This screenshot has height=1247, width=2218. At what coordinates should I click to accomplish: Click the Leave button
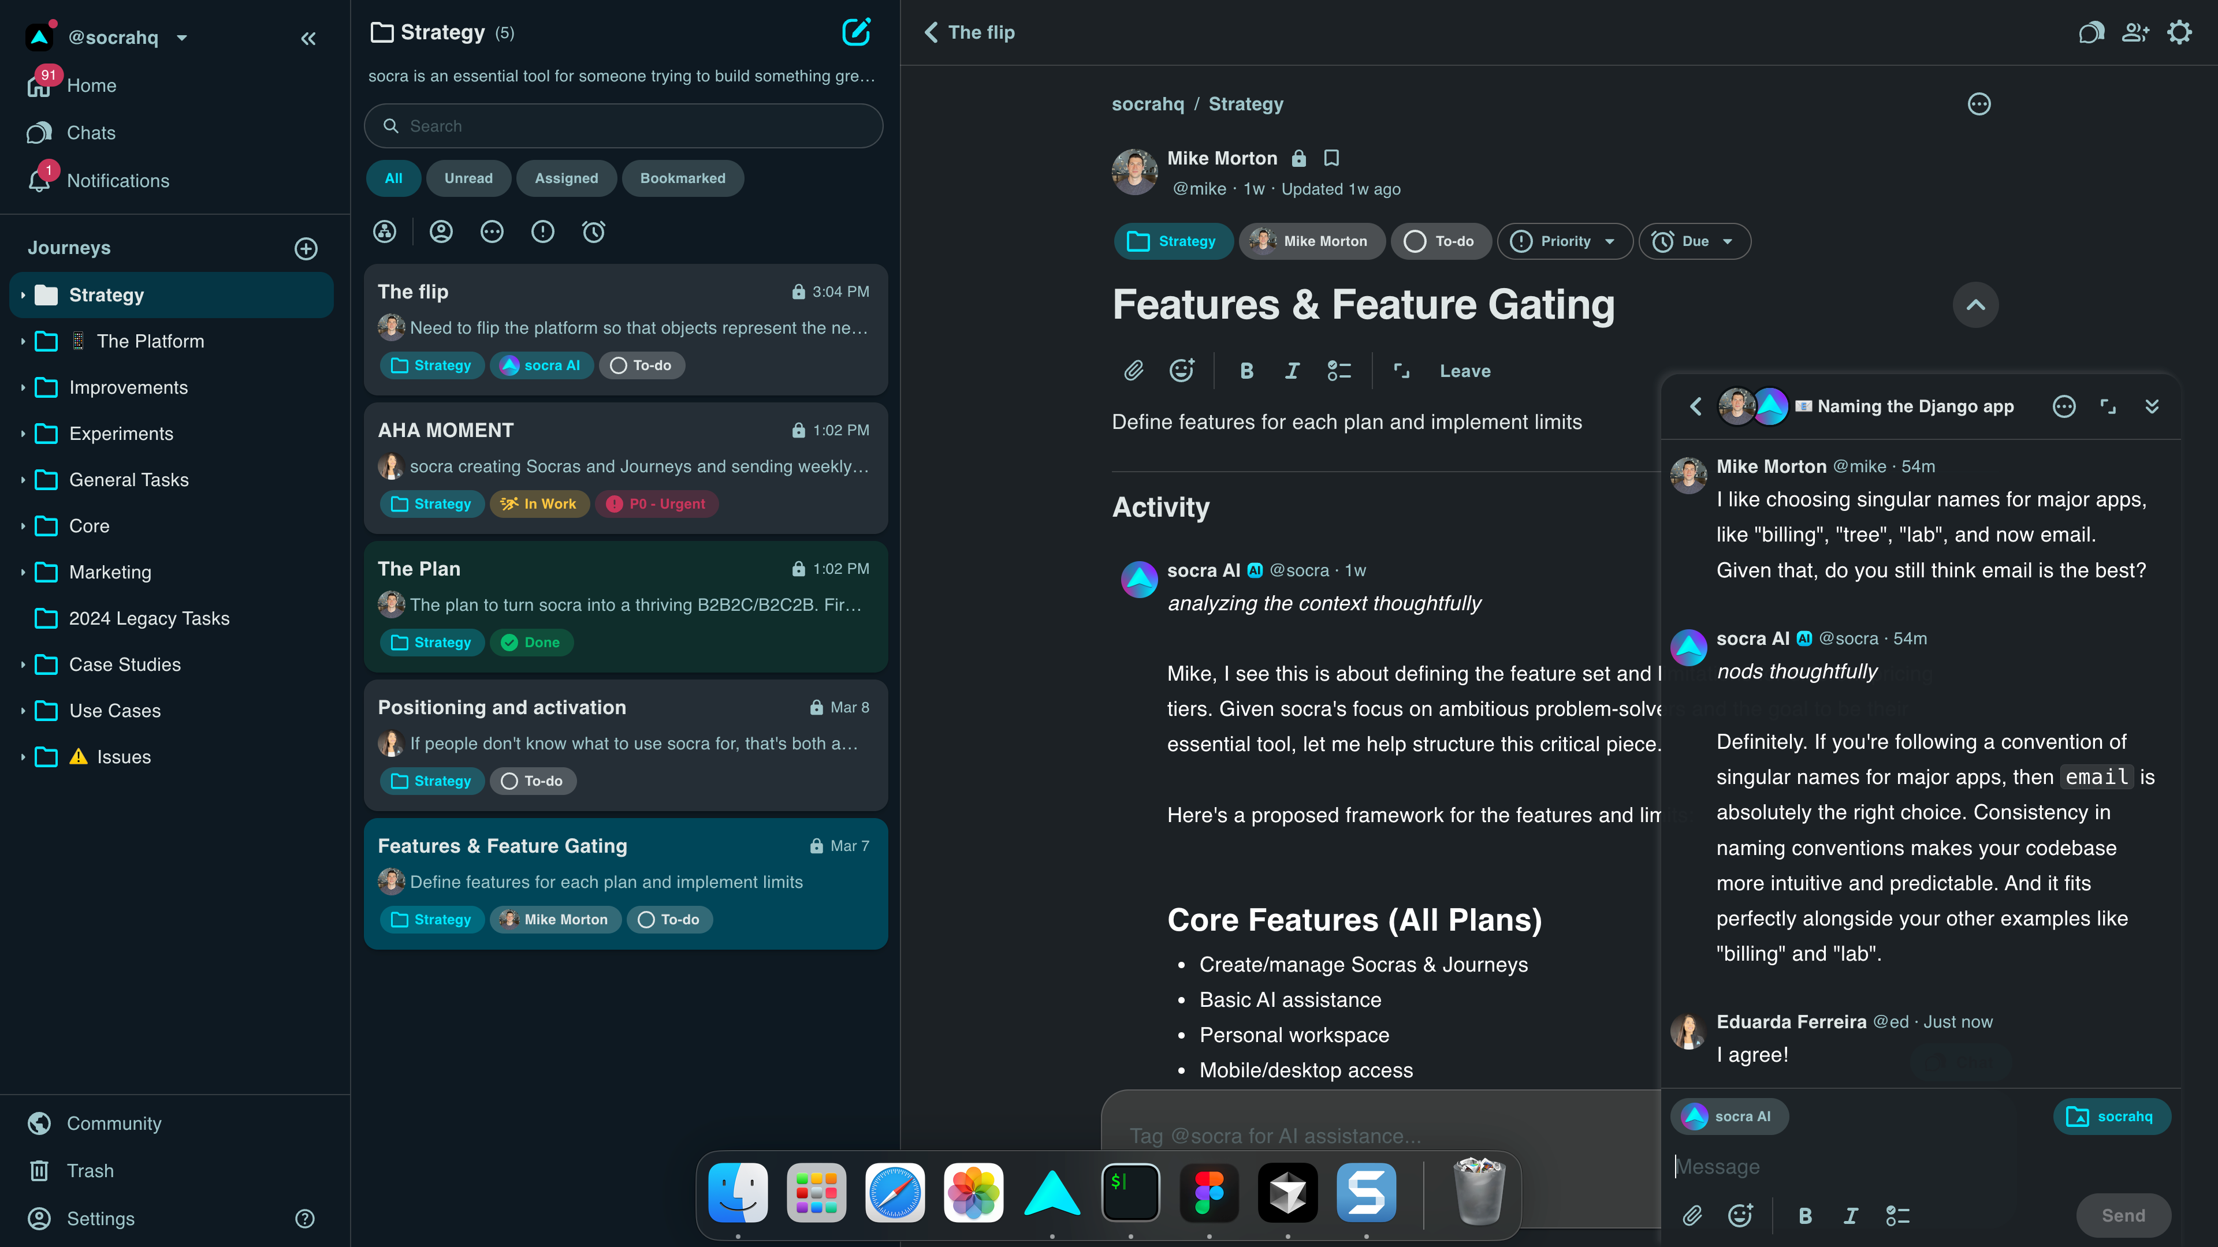pos(1465,371)
